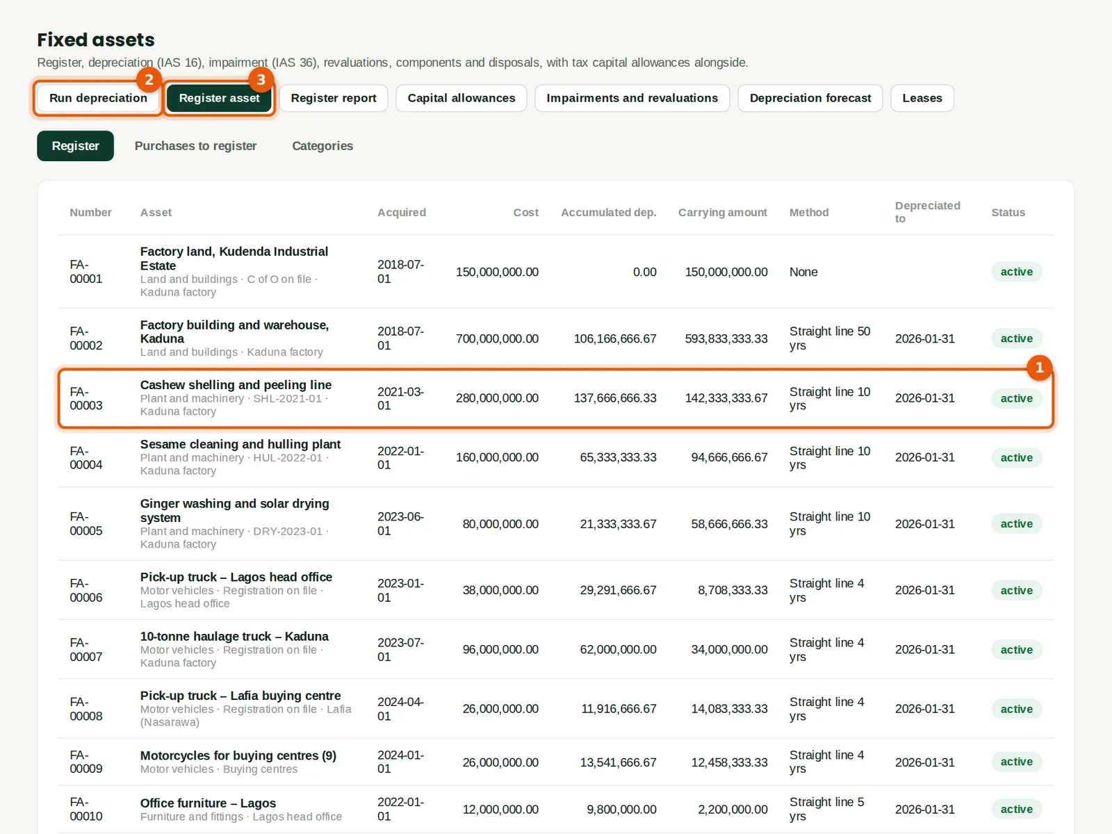Screen dimensions: 1112x834
Task: Click asset number FA-00001
Action: pos(86,272)
